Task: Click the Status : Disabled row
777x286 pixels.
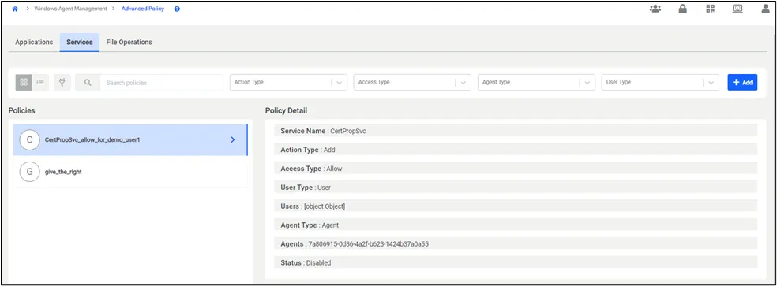Action: click(516, 262)
